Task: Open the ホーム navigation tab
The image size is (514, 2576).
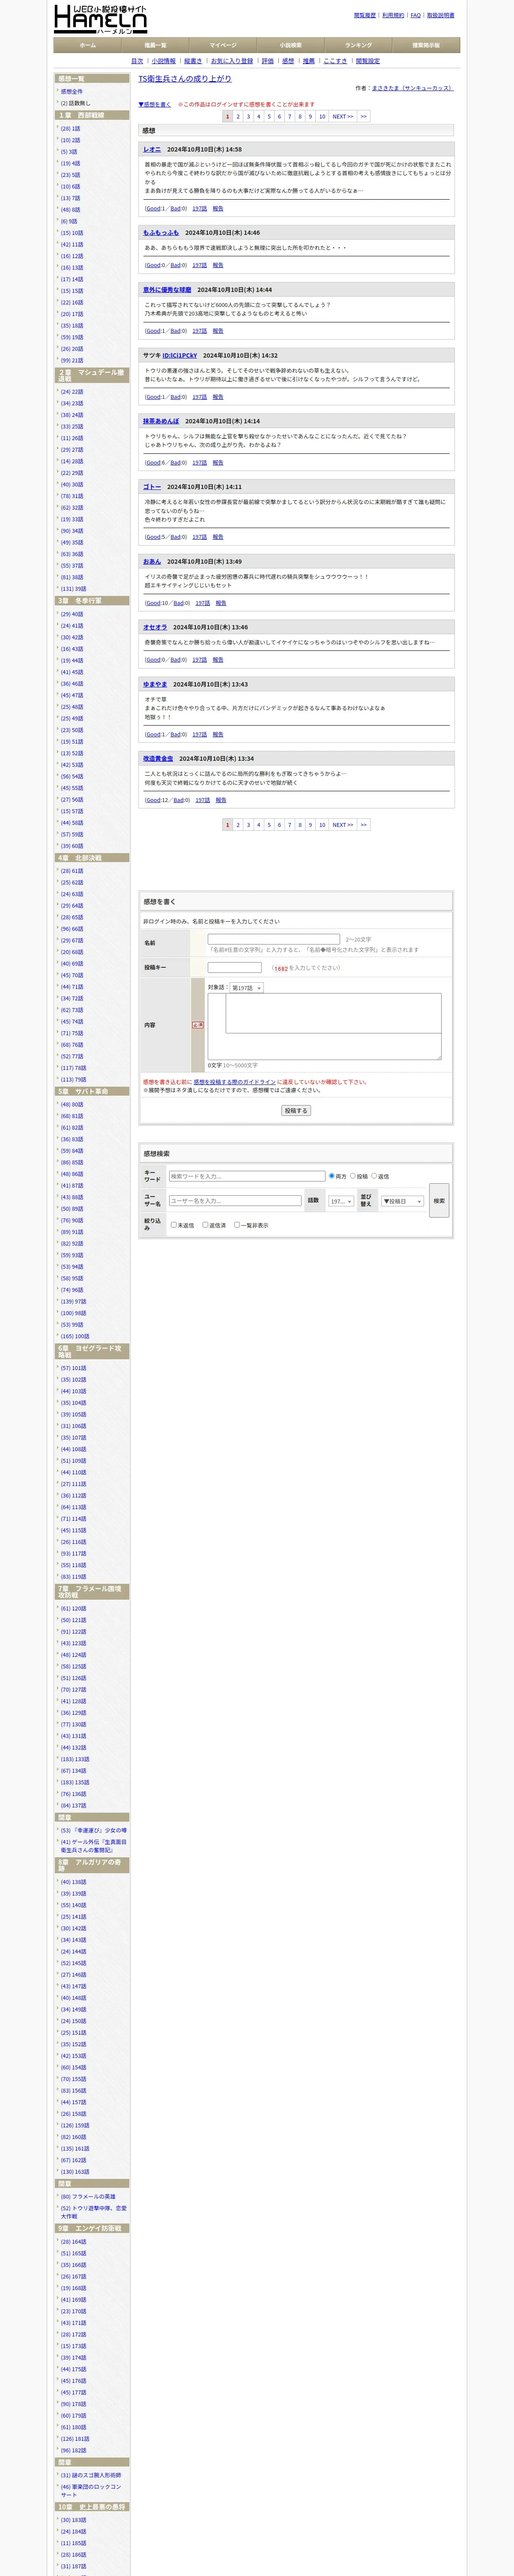Action: coord(88,45)
